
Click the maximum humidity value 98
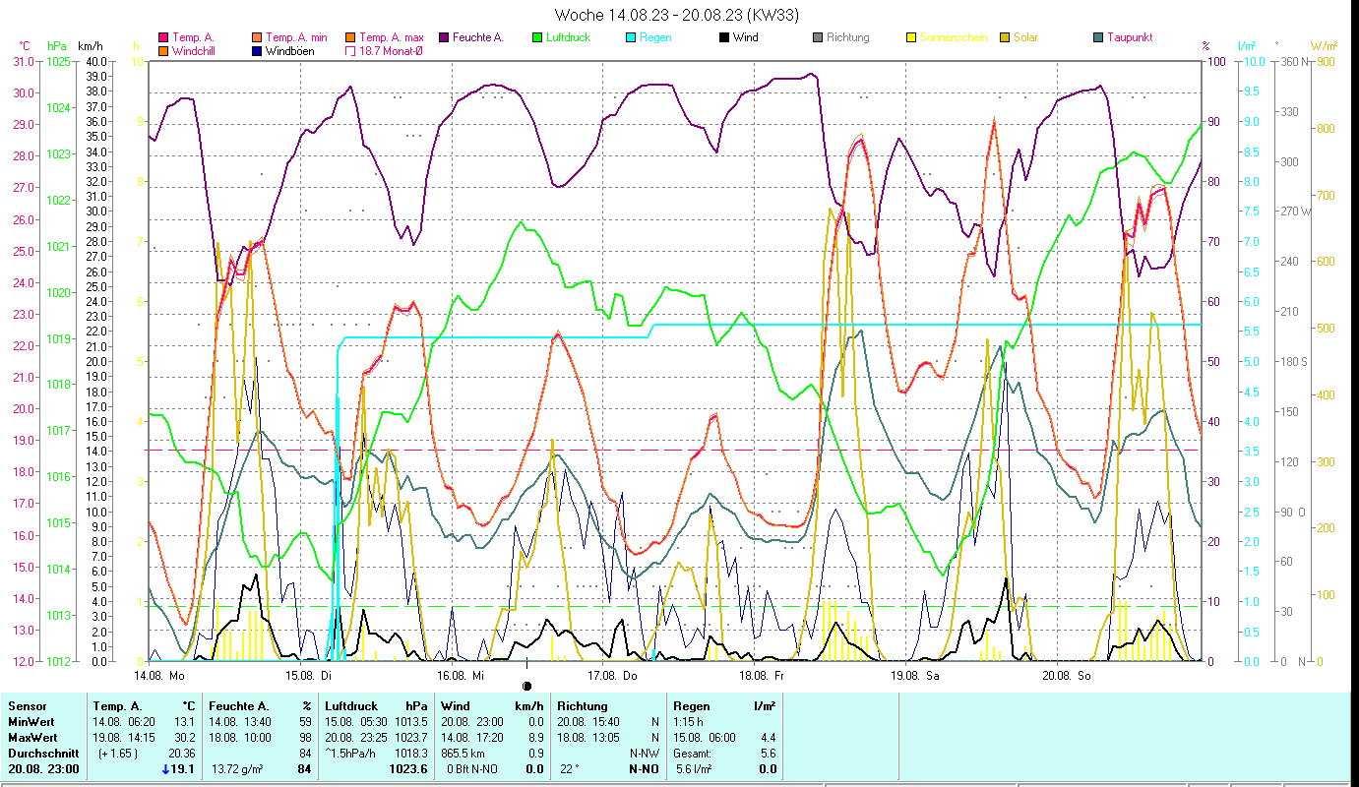(x=305, y=738)
